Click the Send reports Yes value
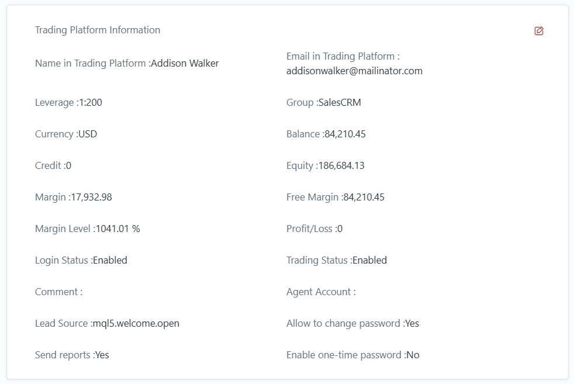 pyautogui.click(x=102, y=355)
